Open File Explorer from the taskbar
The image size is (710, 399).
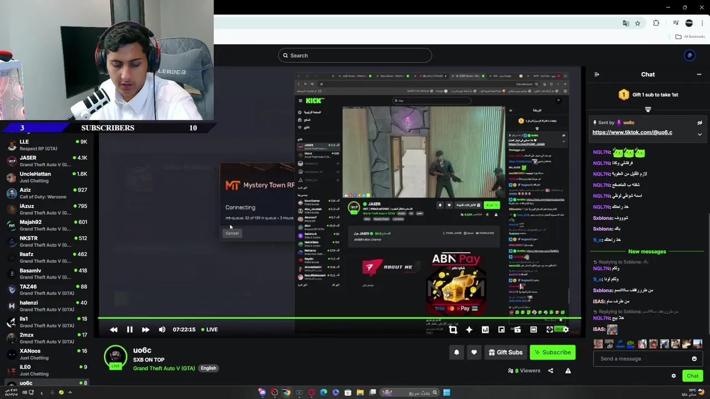pyautogui.click(x=360, y=392)
